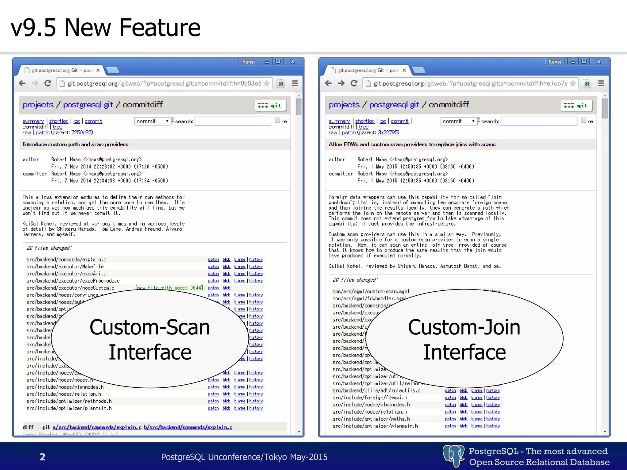Open 'commit' dropdown in right page
Viewport: 627px width, 470px height.
(x=459, y=121)
